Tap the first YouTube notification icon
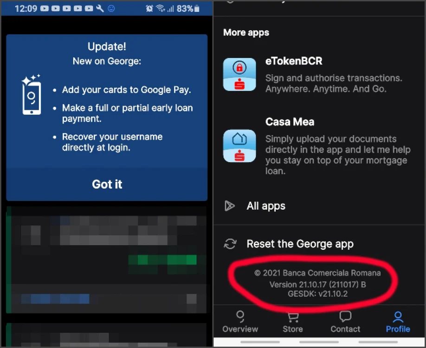The width and height of the screenshot is (426, 348). pyautogui.click(x=45, y=8)
